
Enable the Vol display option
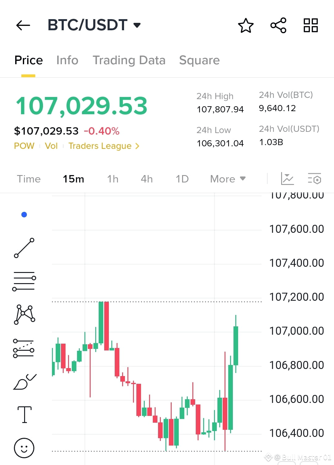[x=51, y=146]
